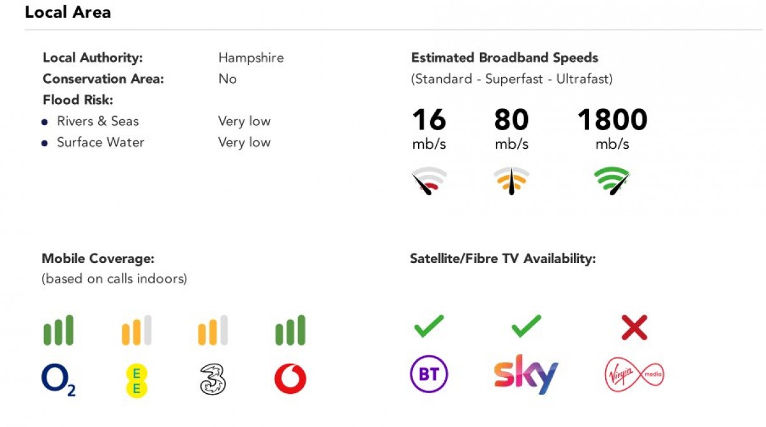The width and height of the screenshot is (766, 427).
Task: Click the Sky provider logo
Action: coord(526,375)
